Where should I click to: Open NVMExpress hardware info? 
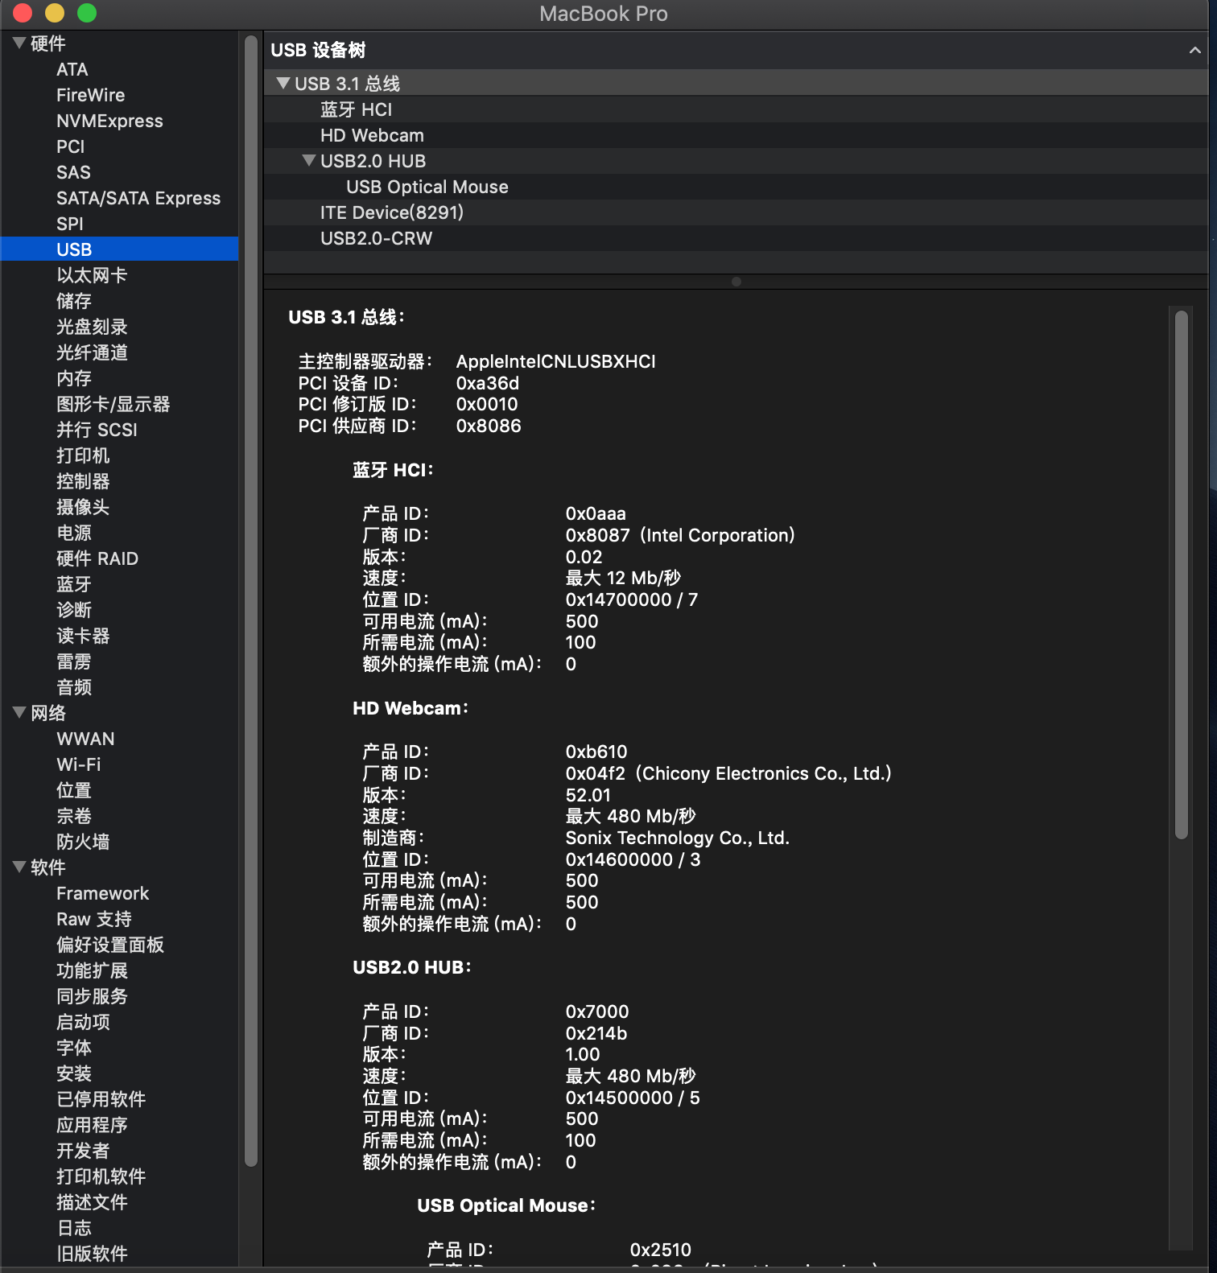click(109, 121)
